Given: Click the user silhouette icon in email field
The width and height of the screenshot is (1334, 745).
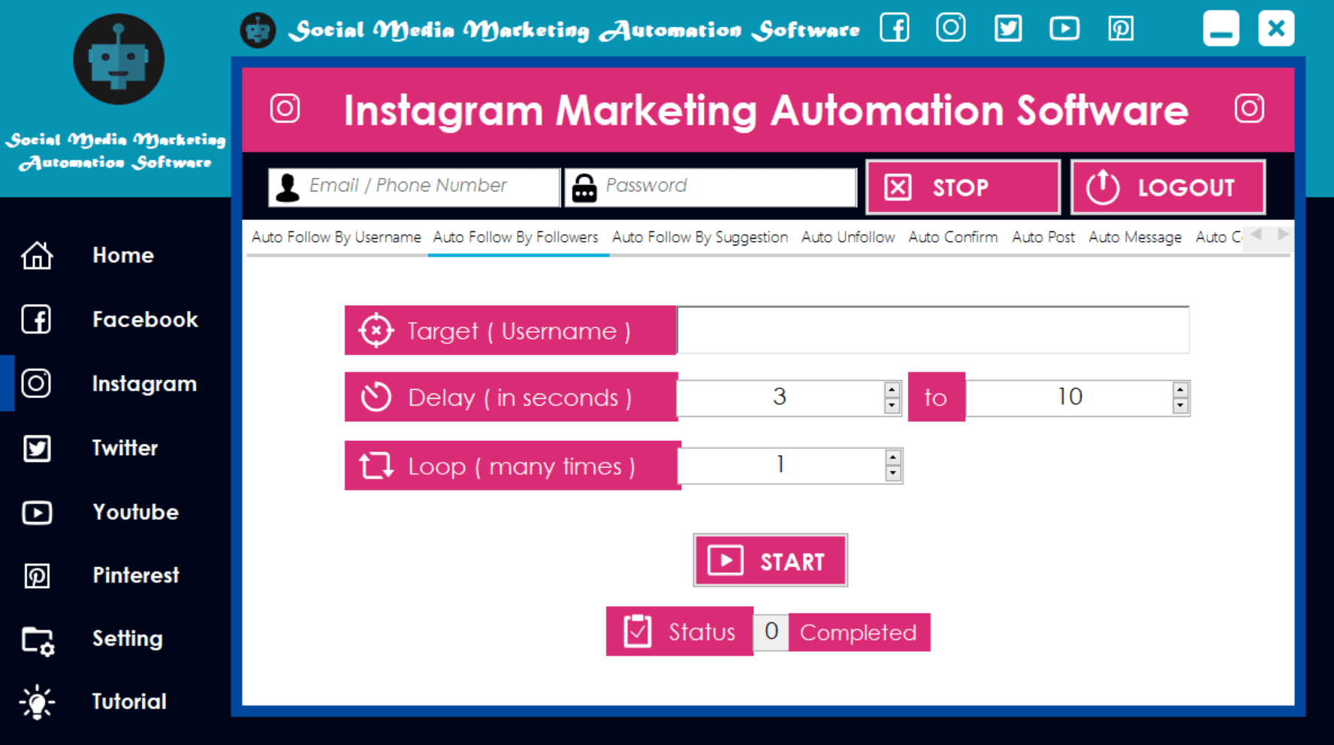Looking at the screenshot, I should point(288,187).
